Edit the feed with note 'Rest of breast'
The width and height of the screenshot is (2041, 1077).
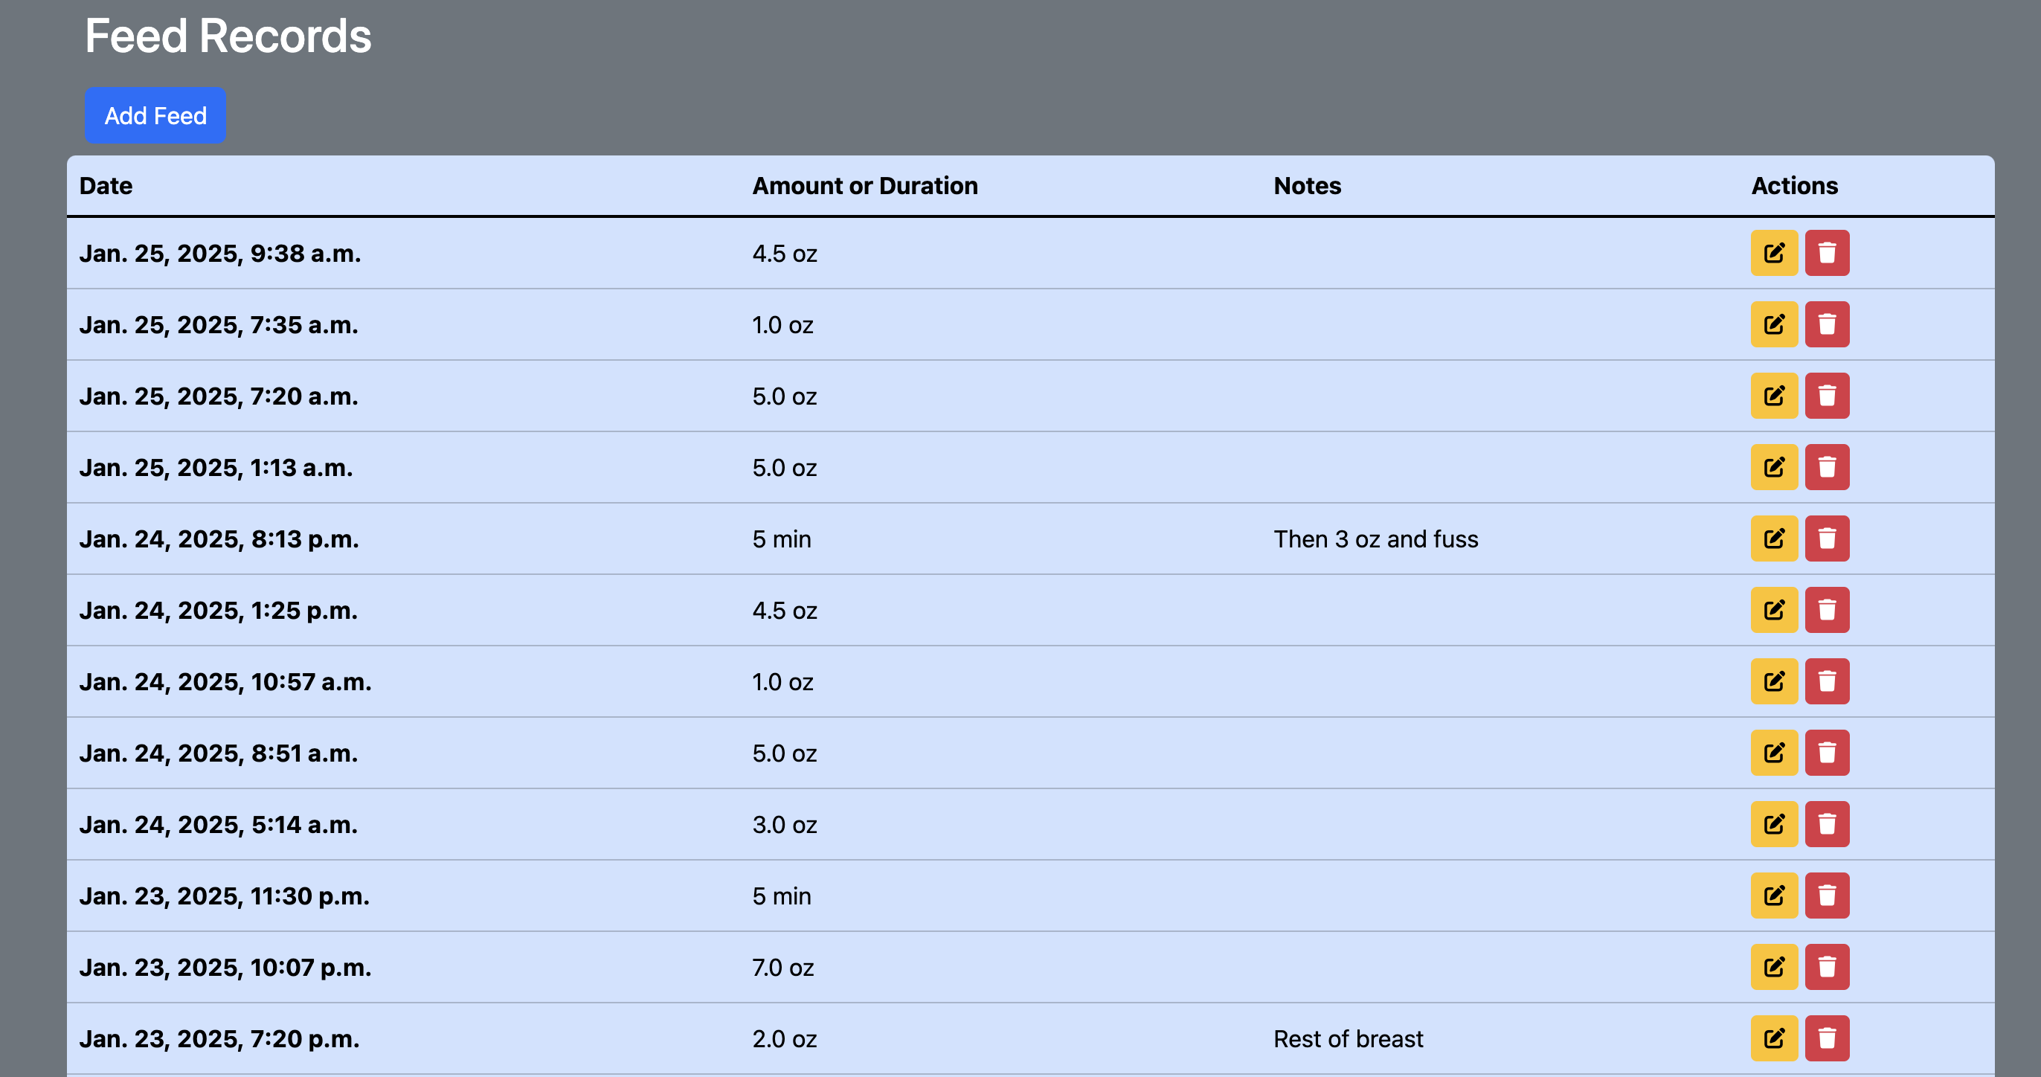point(1774,1038)
